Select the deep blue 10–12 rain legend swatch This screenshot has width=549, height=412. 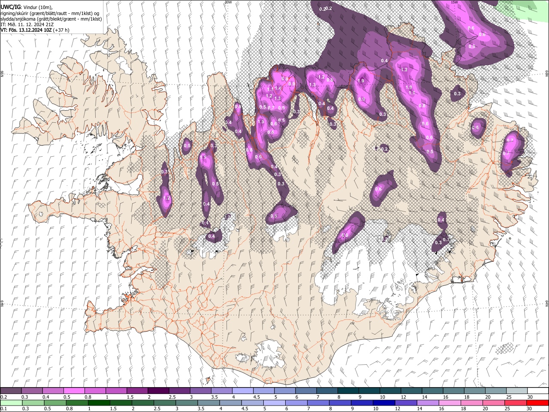coord(384,403)
